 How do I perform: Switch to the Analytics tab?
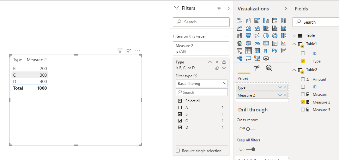[269, 68]
